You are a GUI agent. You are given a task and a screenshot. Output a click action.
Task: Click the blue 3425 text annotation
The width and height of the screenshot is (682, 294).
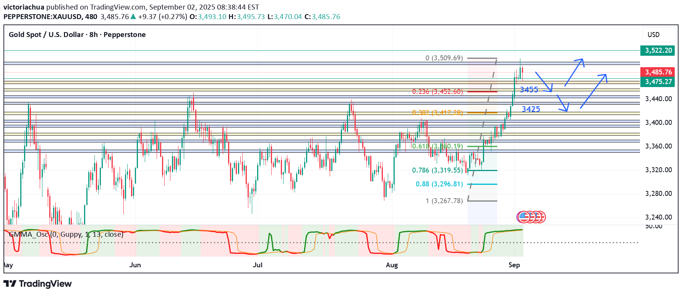pyautogui.click(x=531, y=109)
